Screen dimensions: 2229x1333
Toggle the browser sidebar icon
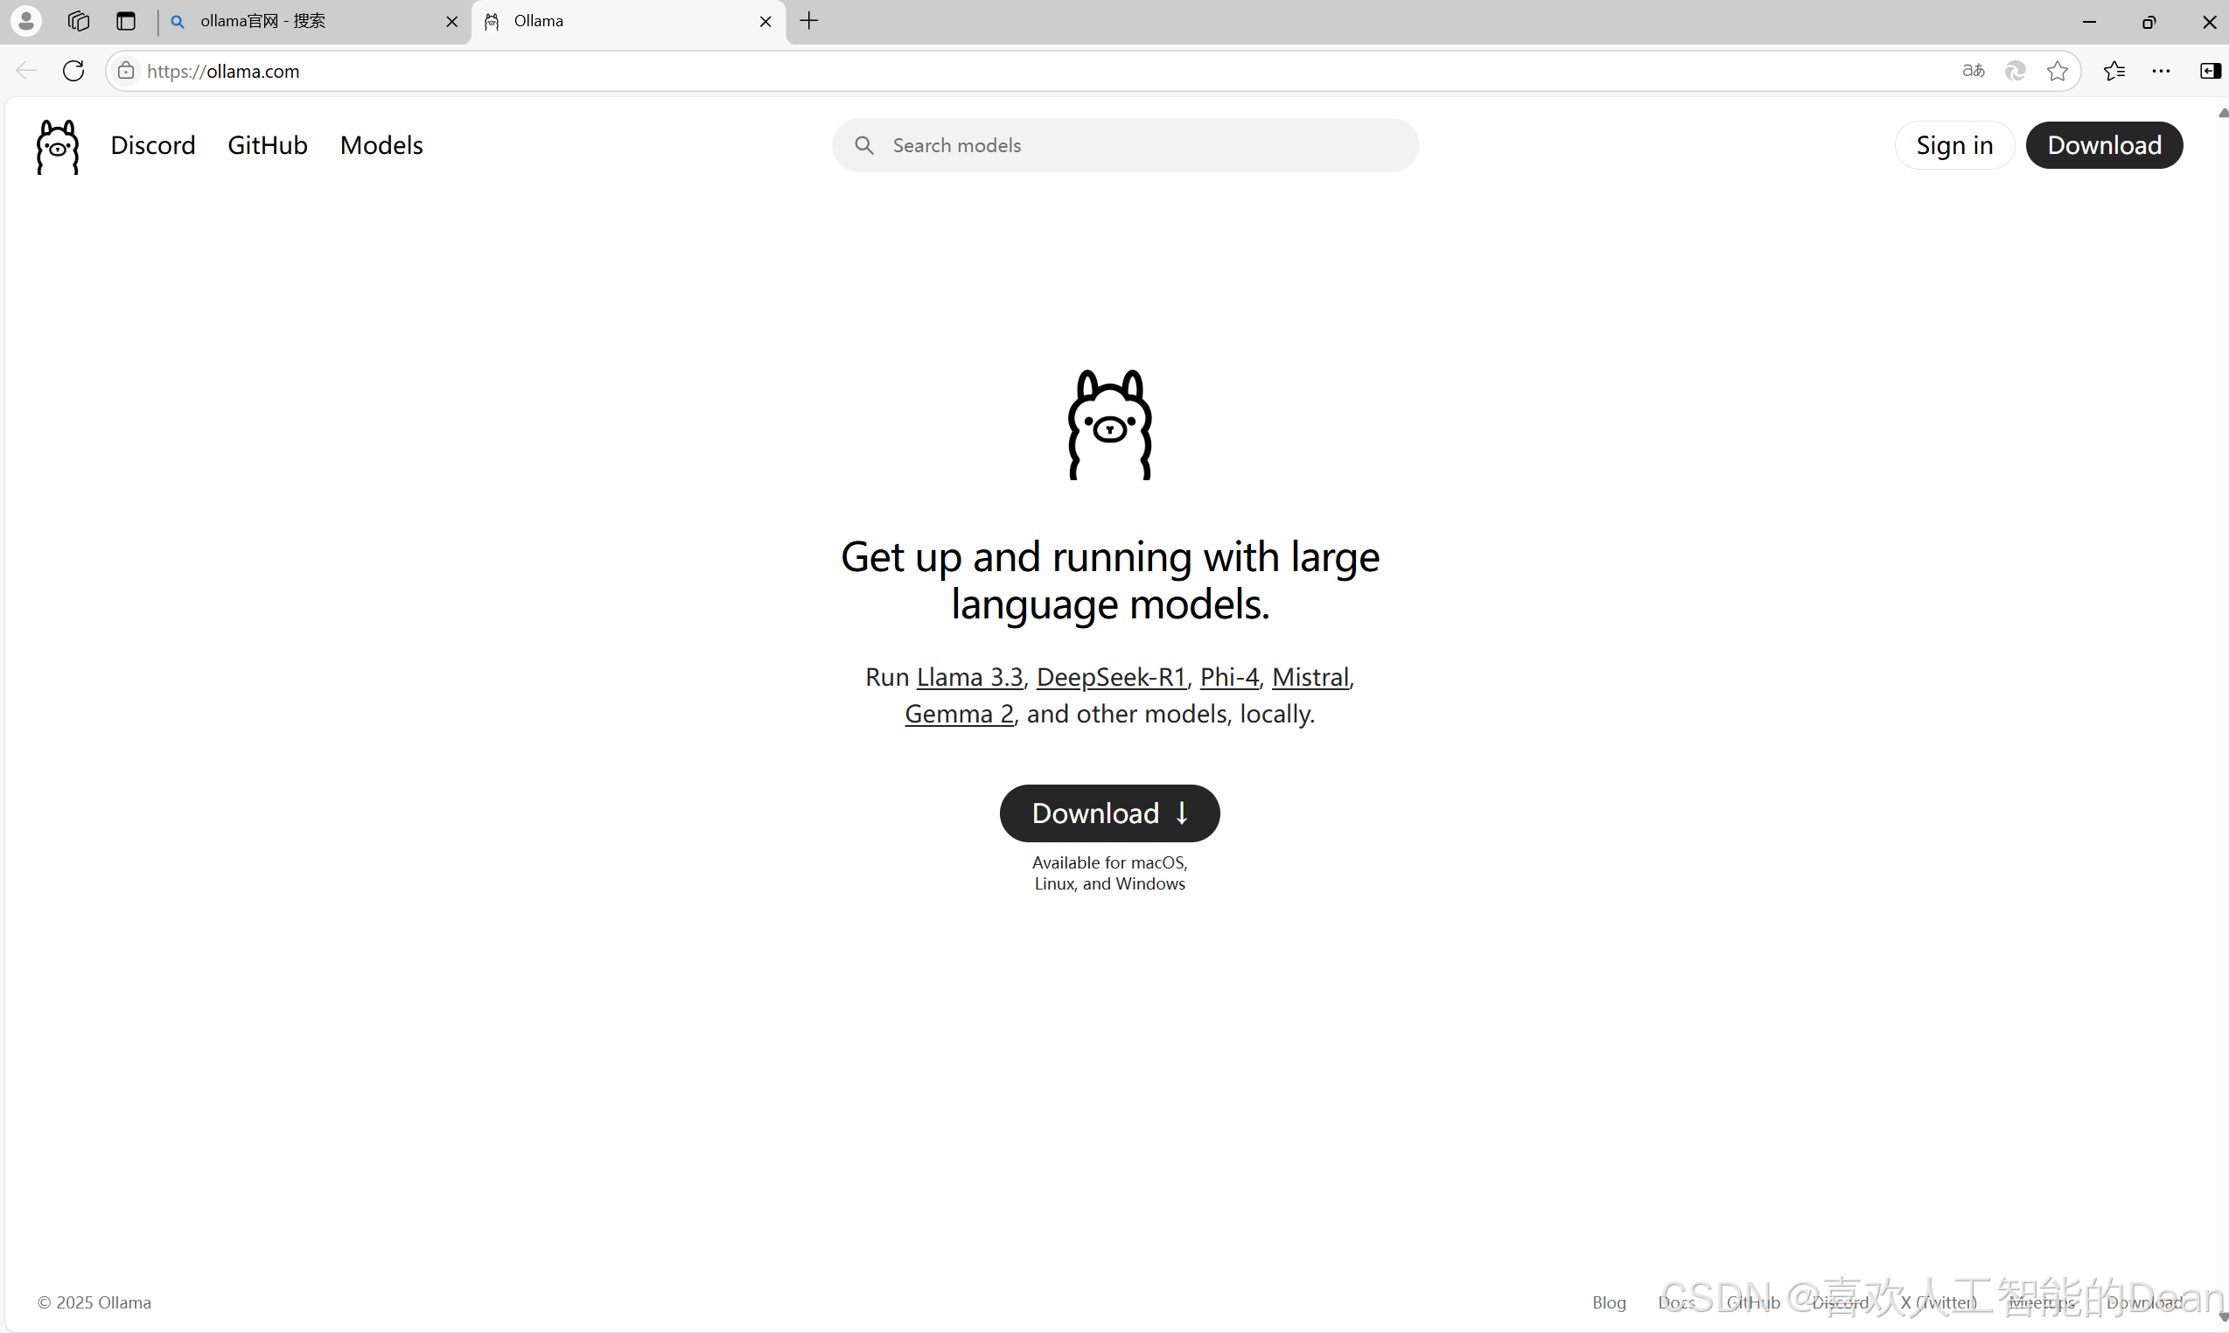[2209, 71]
